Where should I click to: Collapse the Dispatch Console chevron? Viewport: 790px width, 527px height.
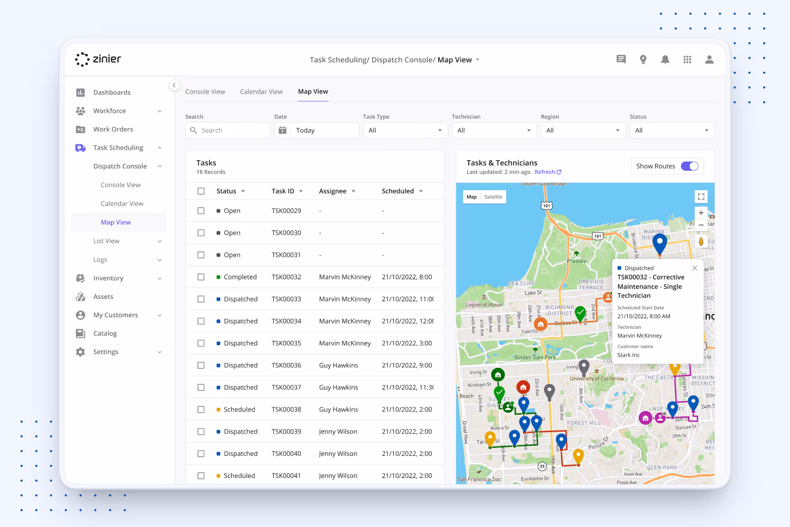click(160, 167)
